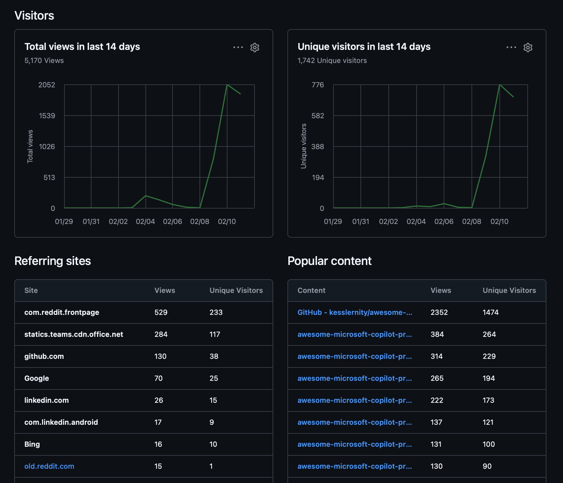Click the 1474 unique visitors value

[491, 312]
